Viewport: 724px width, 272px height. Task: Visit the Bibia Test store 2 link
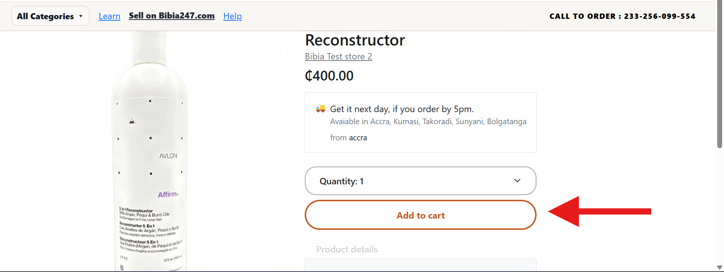pyautogui.click(x=338, y=56)
